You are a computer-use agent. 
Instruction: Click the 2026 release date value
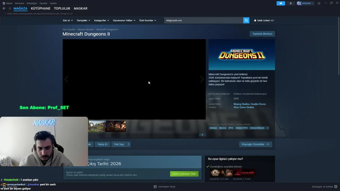point(236,99)
